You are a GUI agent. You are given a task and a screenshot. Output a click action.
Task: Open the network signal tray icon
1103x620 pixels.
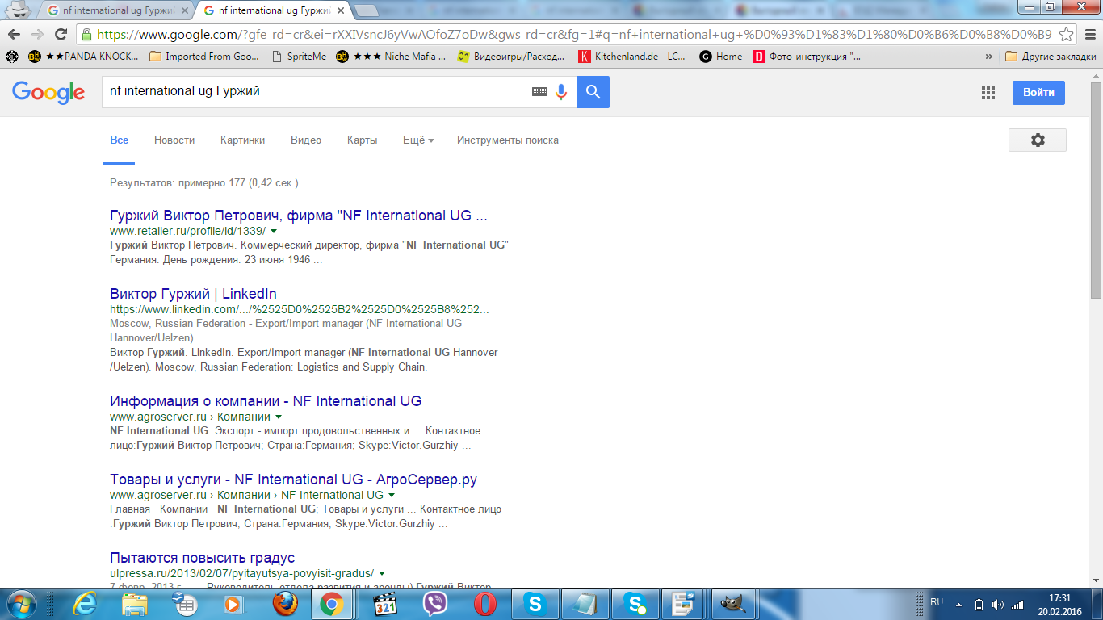(1017, 604)
